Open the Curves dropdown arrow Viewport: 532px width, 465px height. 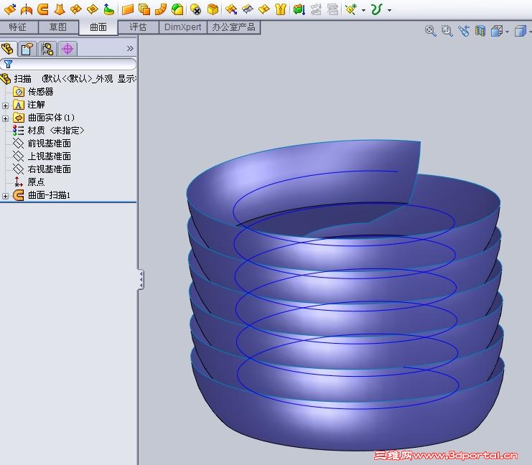(x=390, y=10)
